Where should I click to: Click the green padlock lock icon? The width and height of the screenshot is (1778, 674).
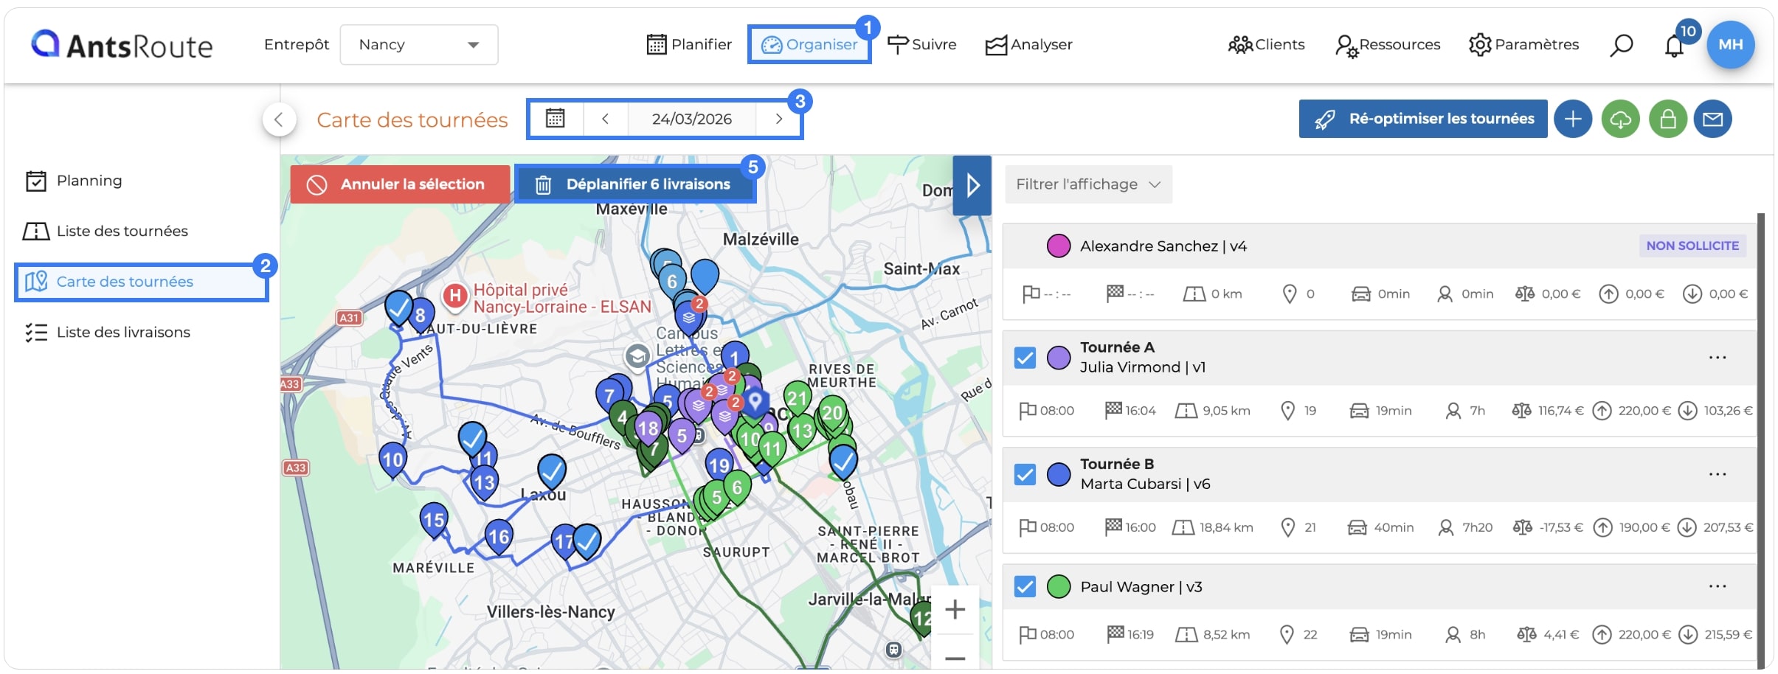(1667, 119)
